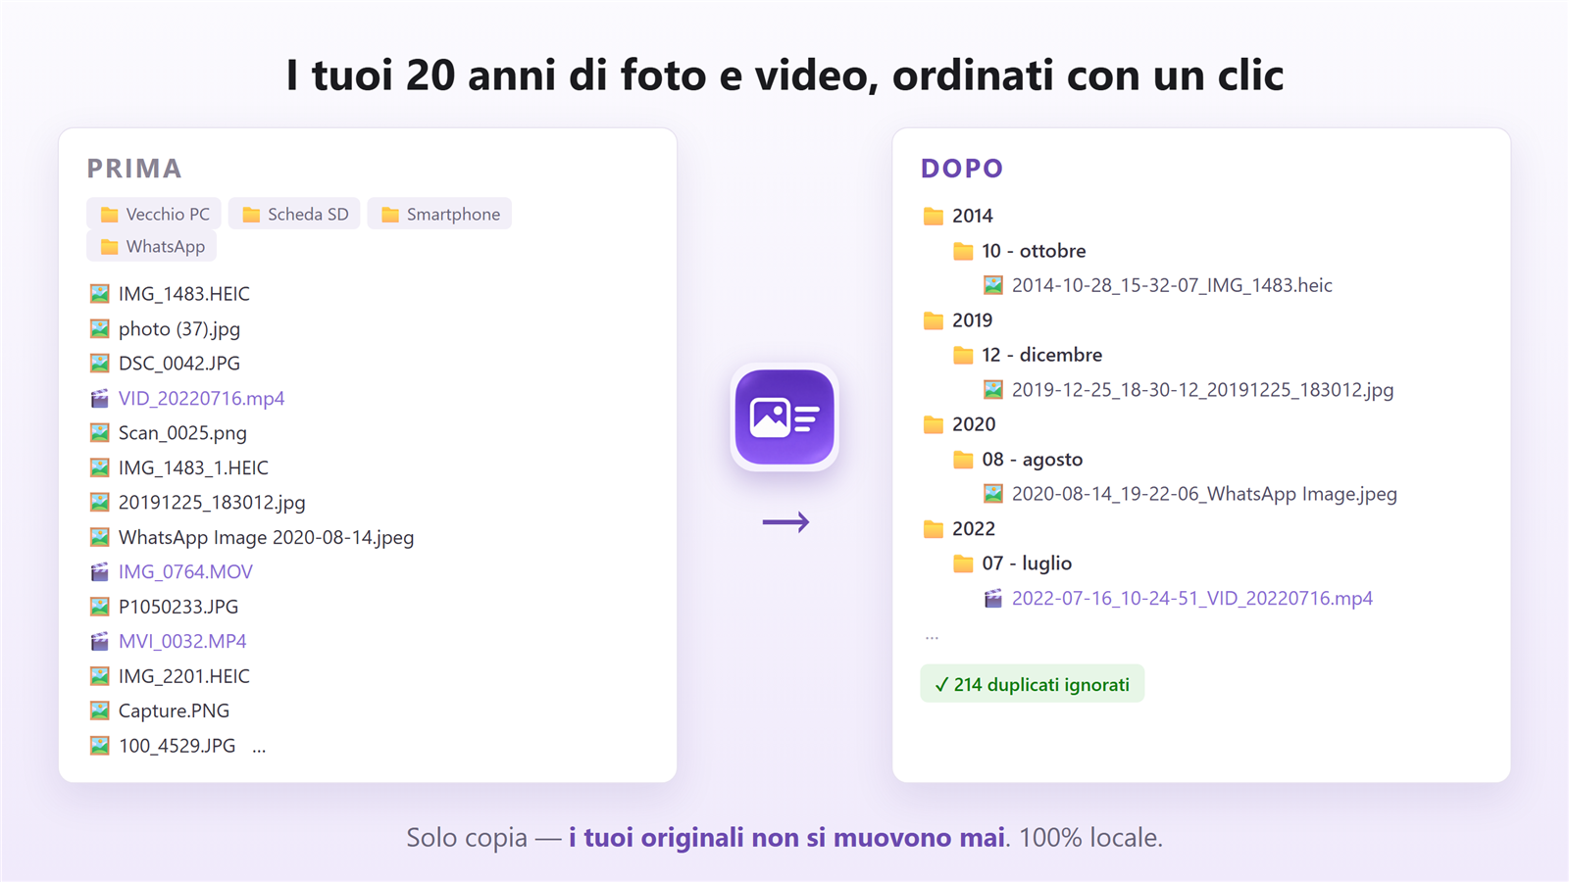Image resolution: width=1569 pixels, height=882 pixels.
Task: Select the file name P1050233.JPG
Action: click(x=178, y=607)
